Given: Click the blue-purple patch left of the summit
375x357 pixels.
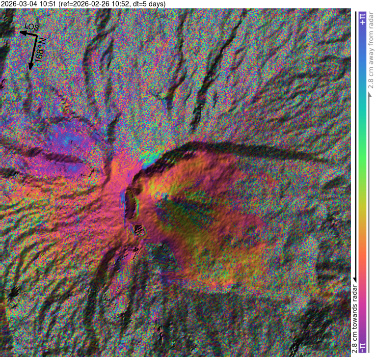Looking at the screenshot, I should coord(74,142).
